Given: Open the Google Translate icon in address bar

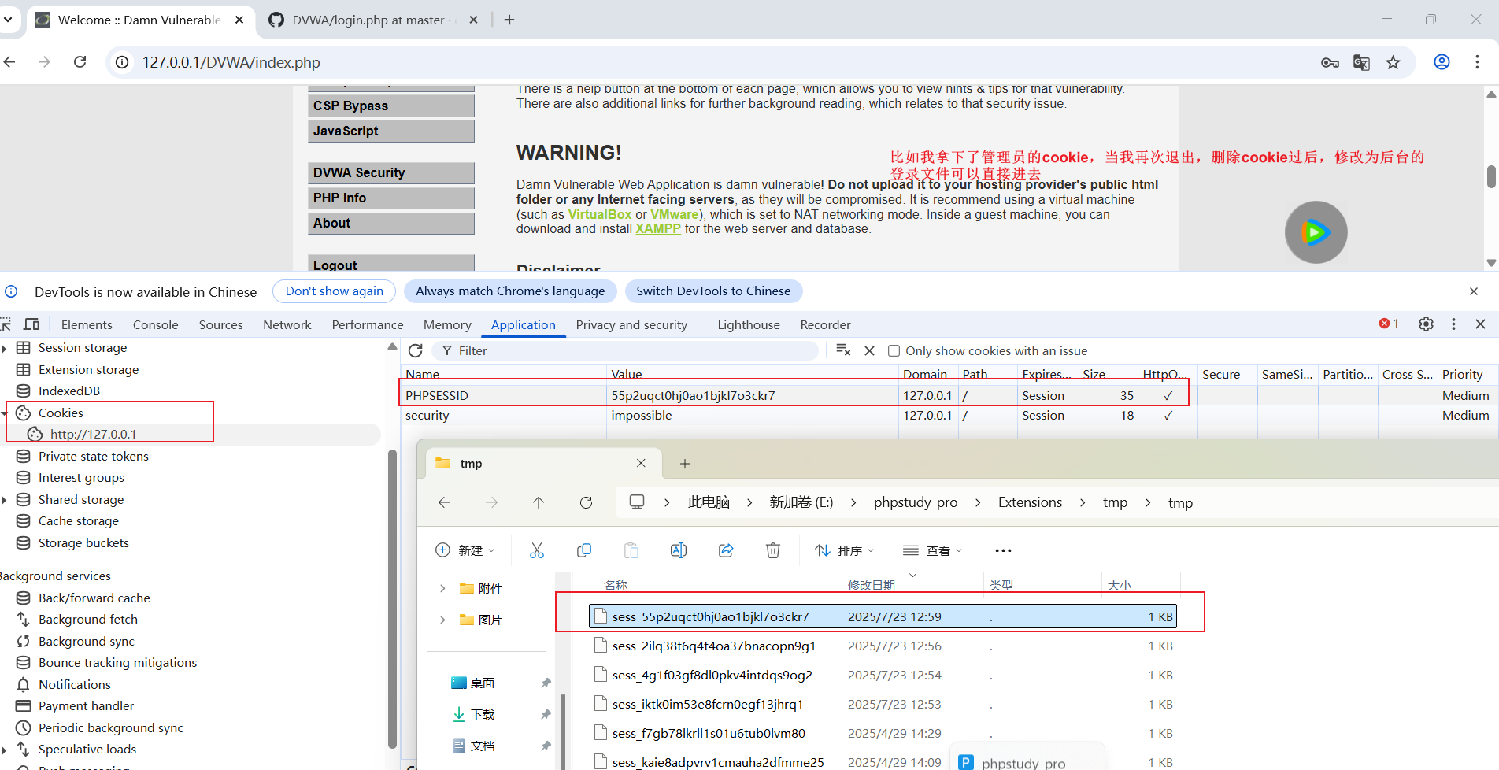Looking at the screenshot, I should [x=1361, y=63].
